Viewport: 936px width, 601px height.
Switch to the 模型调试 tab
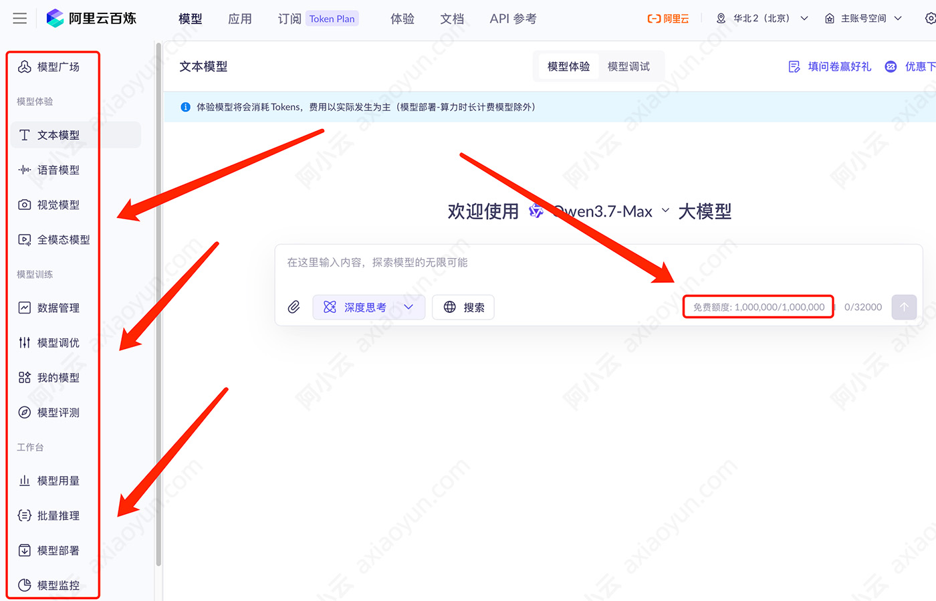pos(628,66)
